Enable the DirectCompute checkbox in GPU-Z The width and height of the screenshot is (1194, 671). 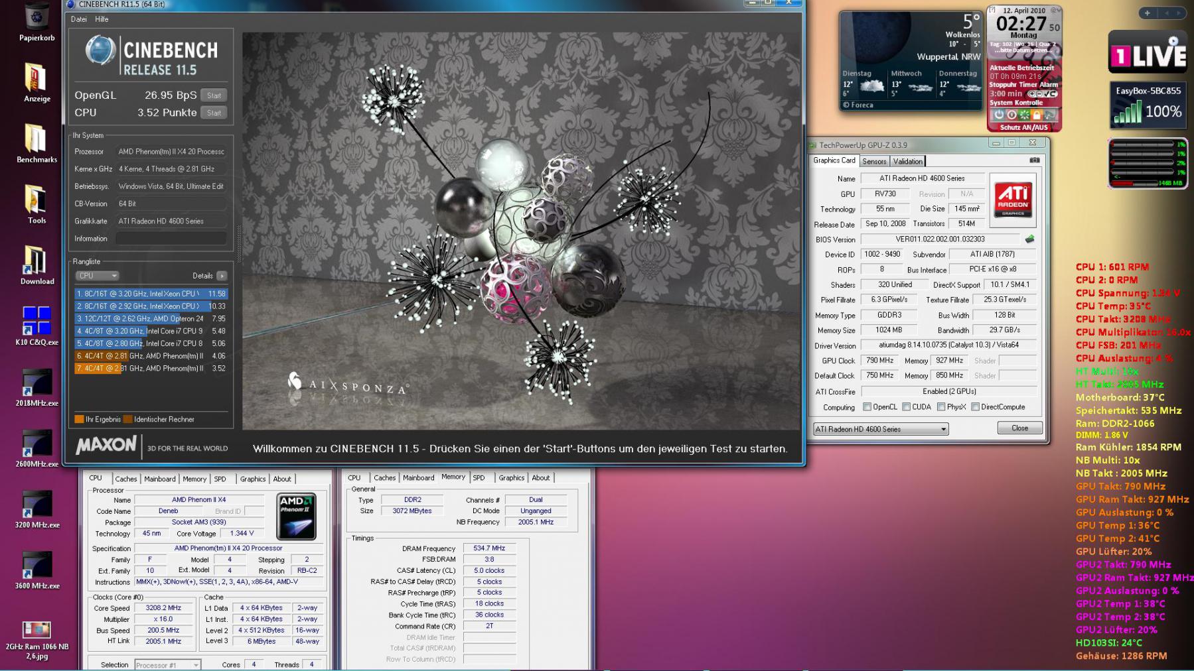click(975, 407)
